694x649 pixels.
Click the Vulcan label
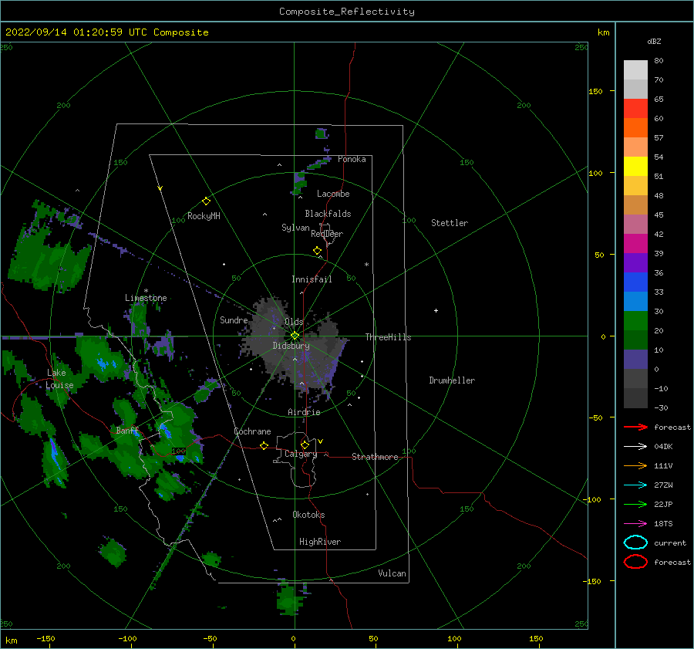(392, 573)
